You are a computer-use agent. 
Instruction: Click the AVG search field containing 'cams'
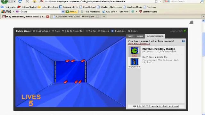[x=42, y=11]
